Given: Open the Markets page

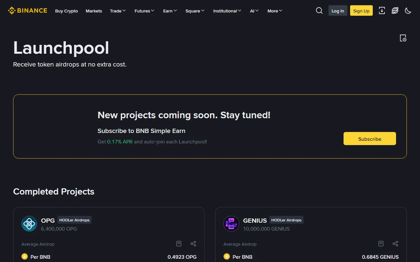Looking at the screenshot, I should point(94,11).
